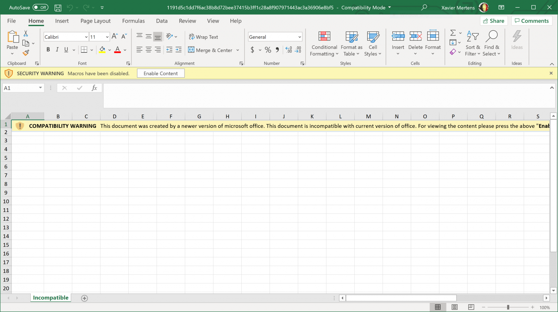The image size is (558, 312).
Task: Click the Format Painter brush icon
Action: [x=26, y=53]
